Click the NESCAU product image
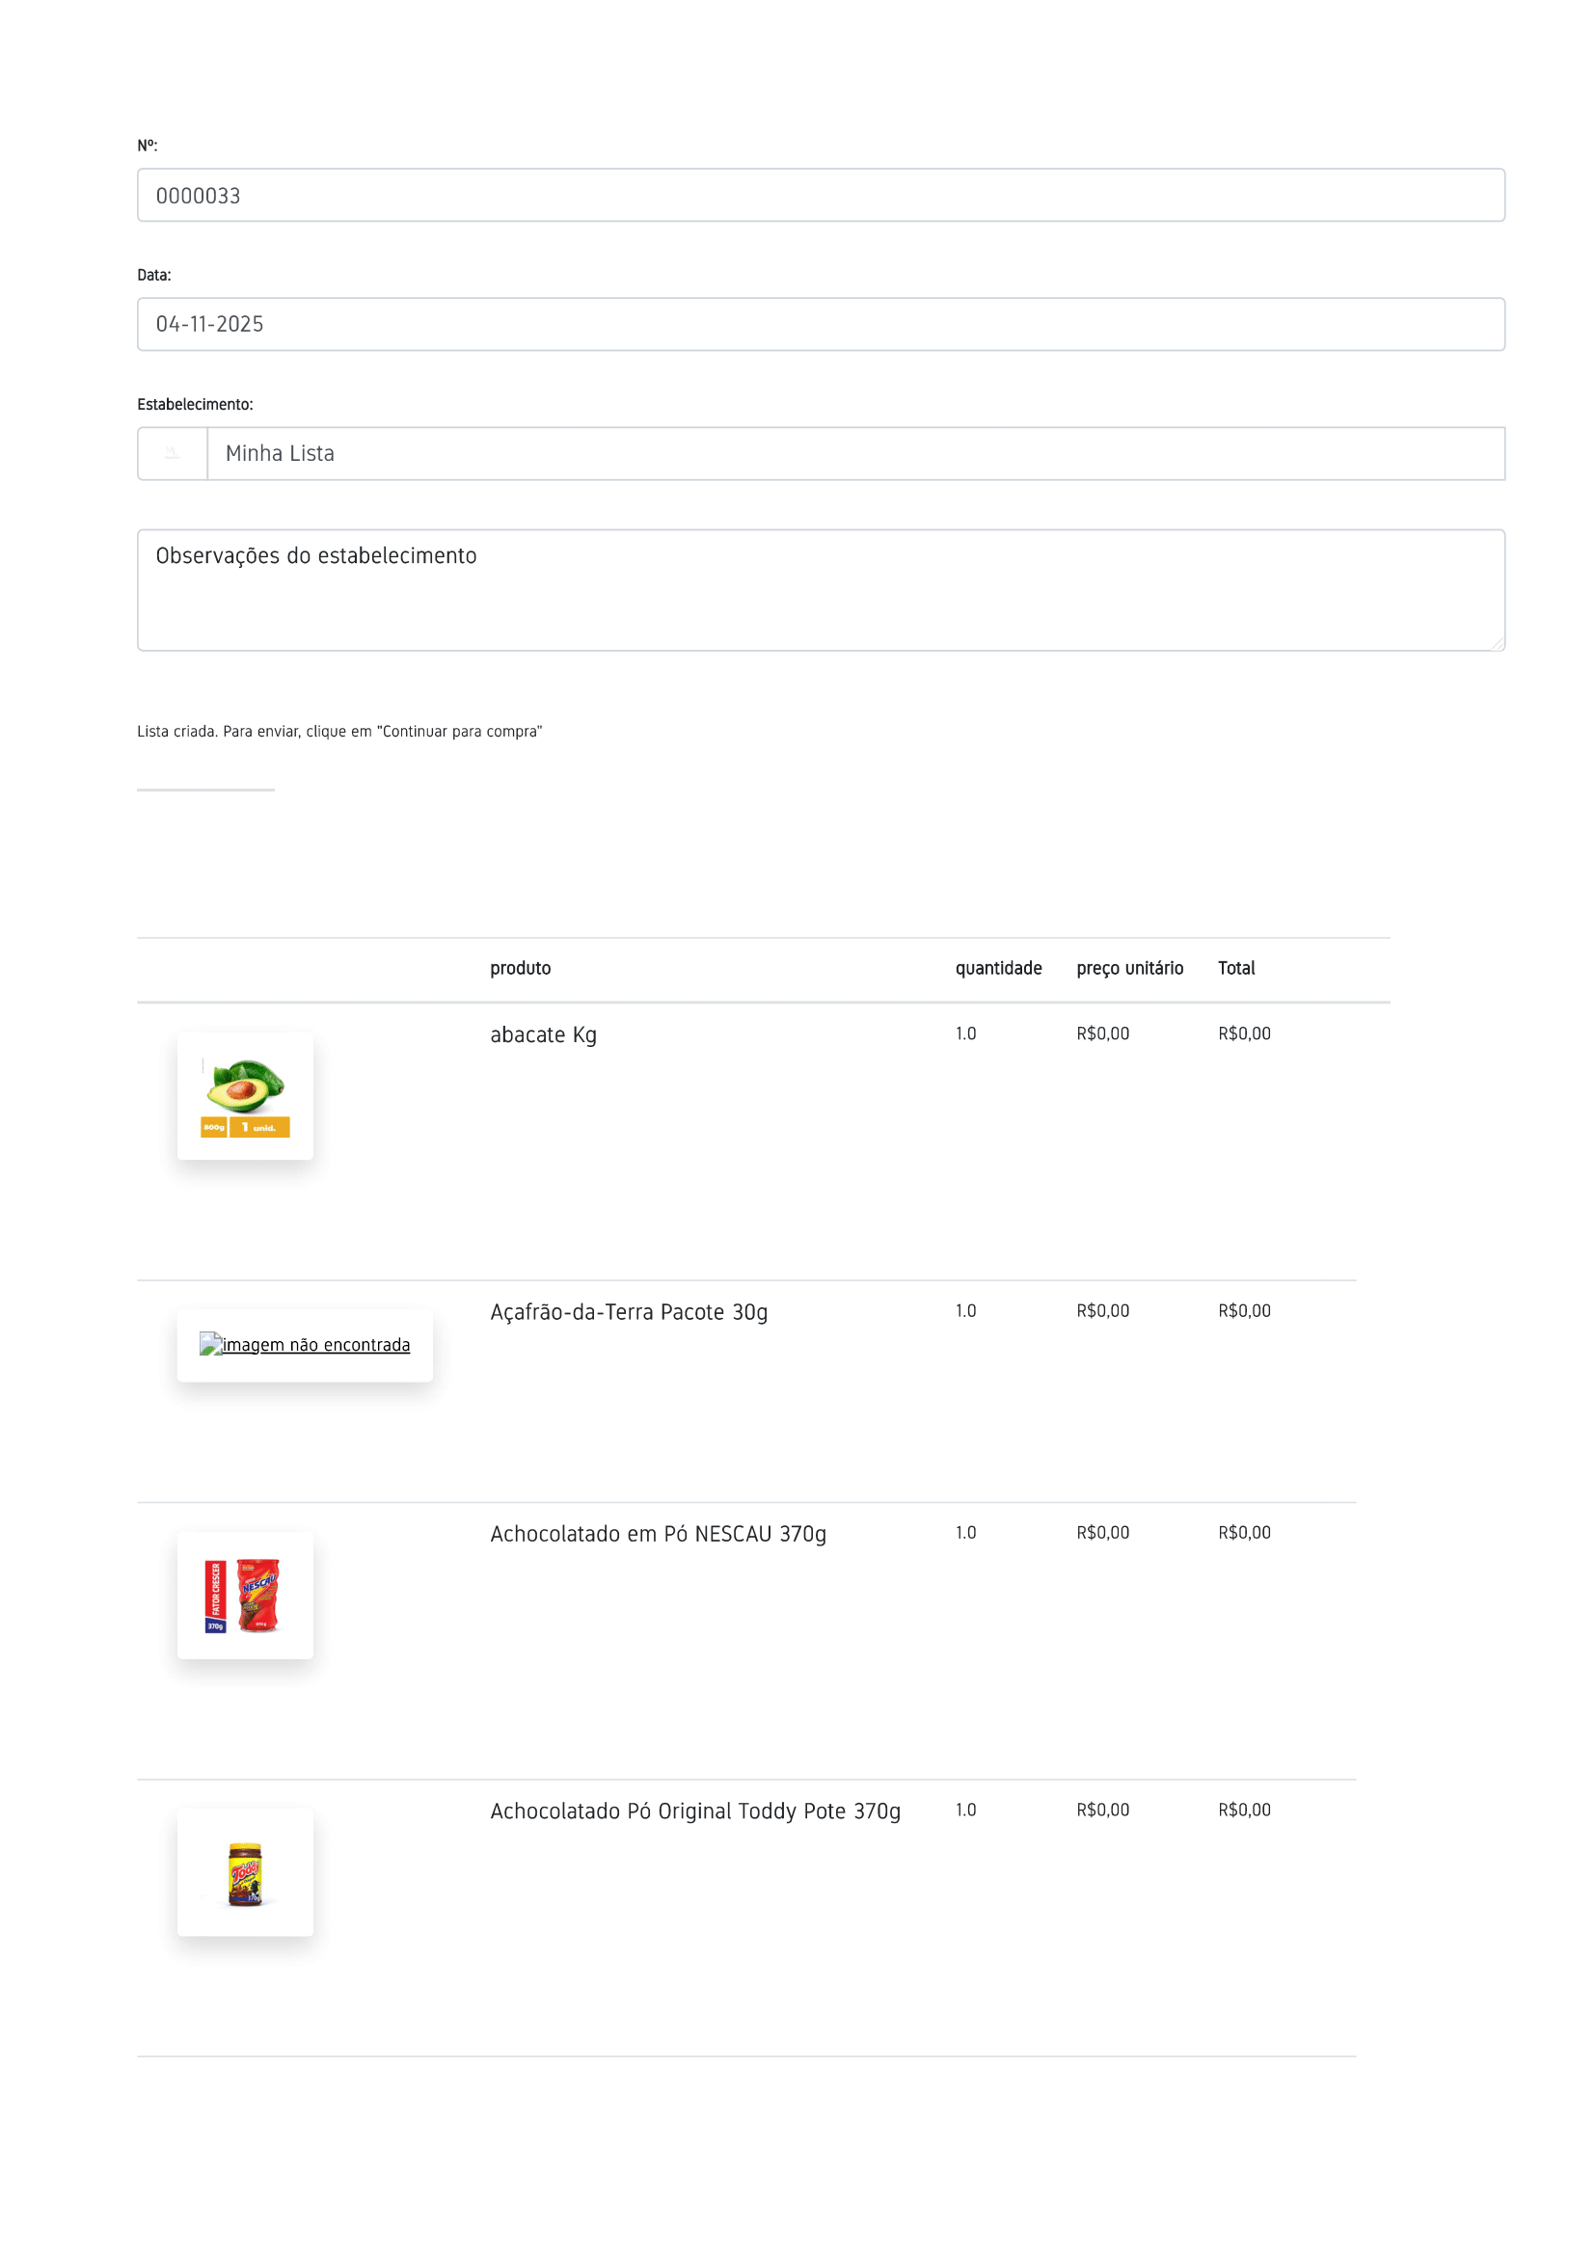 coord(246,1595)
